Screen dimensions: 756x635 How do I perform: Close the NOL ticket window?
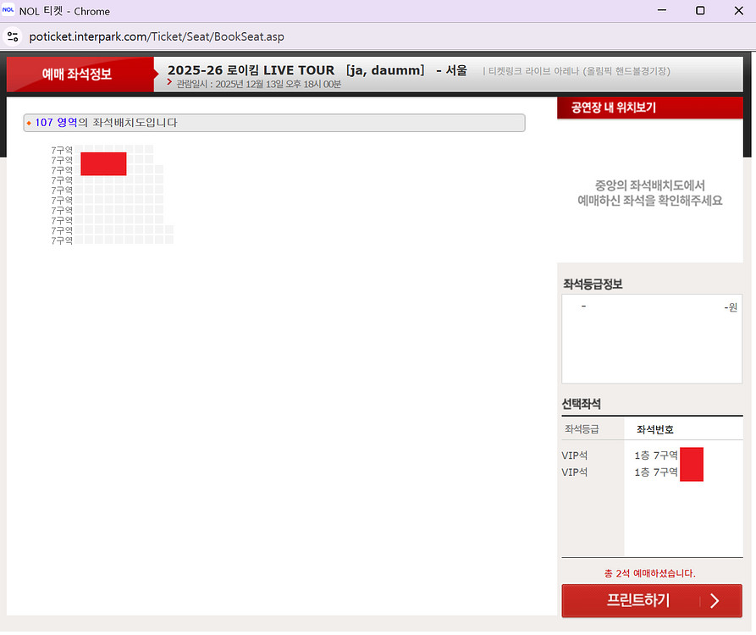click(738, 11)
